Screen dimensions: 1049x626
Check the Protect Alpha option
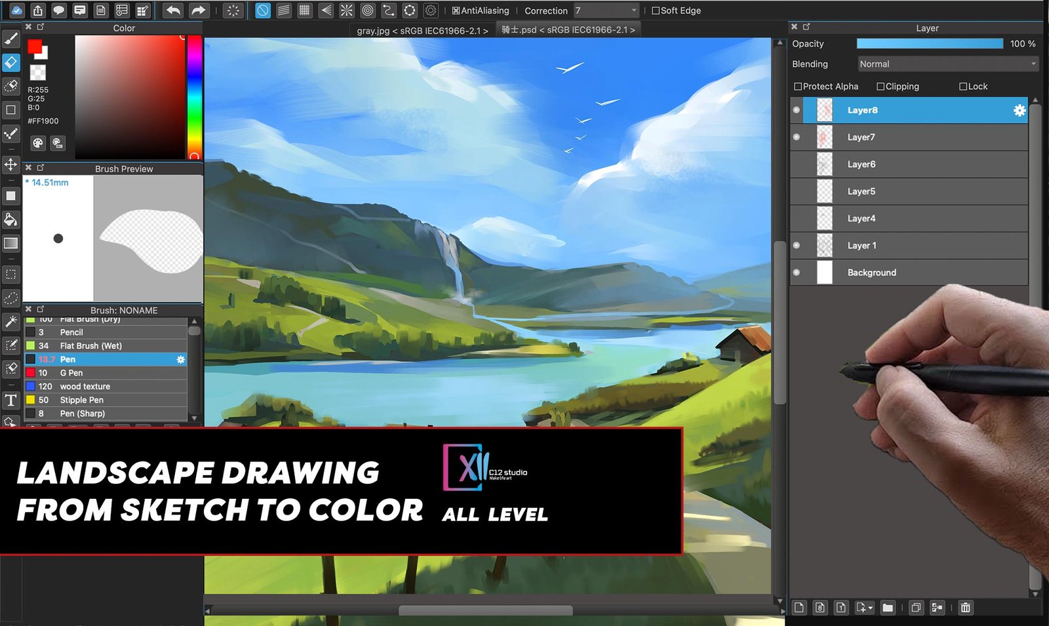point(798,87)
